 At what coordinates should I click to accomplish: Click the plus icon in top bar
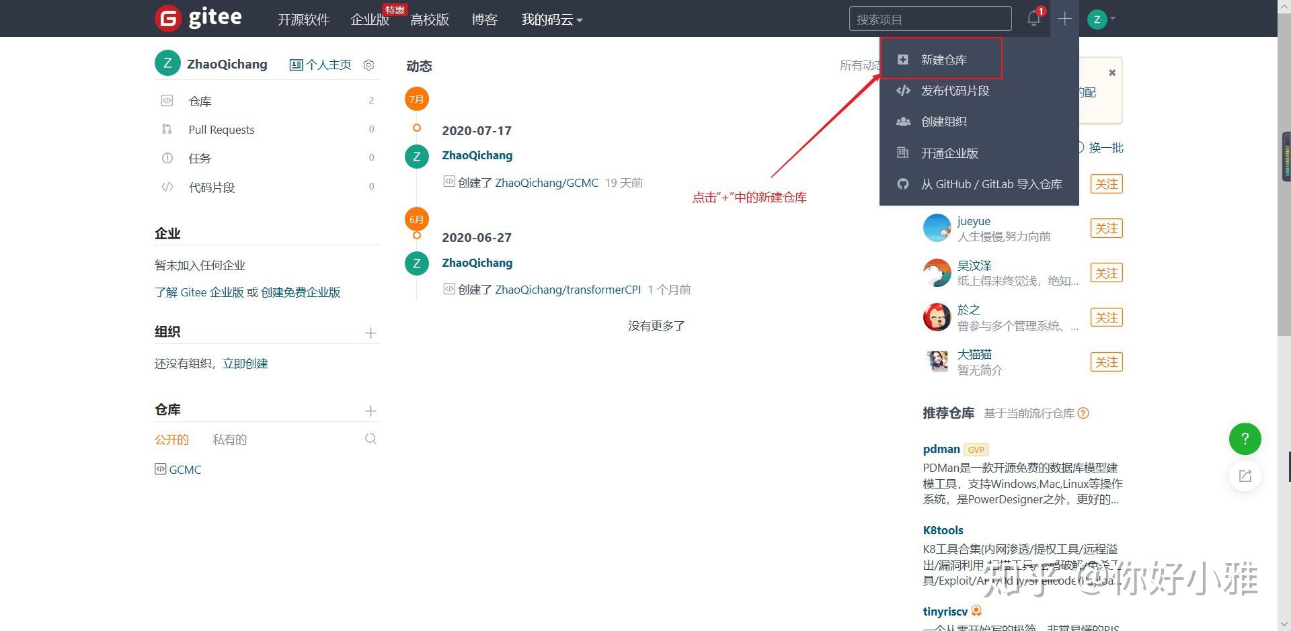(1064, 19)
